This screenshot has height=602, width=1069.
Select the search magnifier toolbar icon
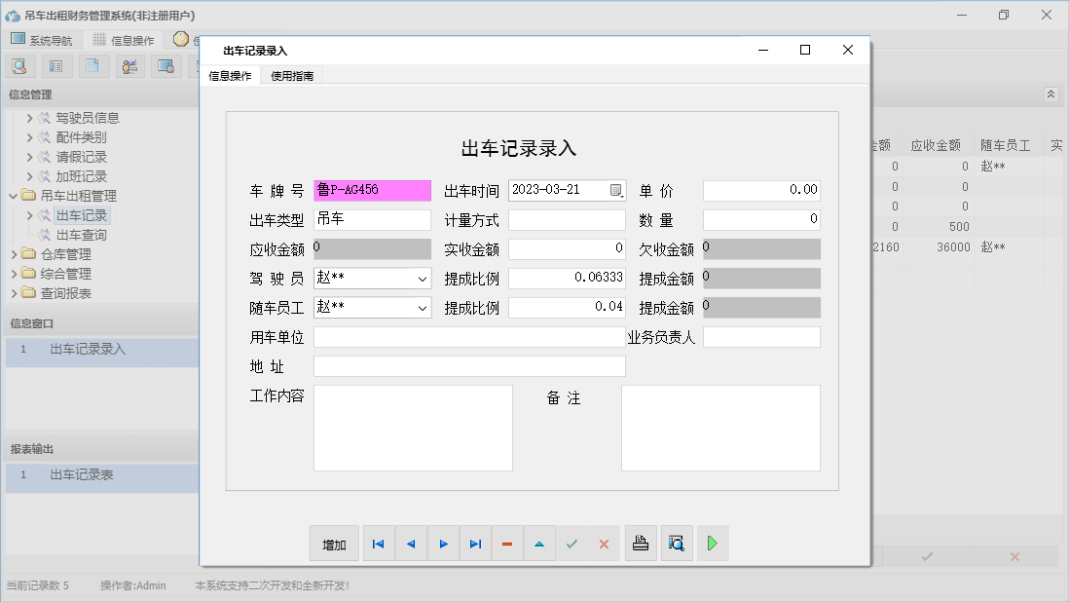coord(19,65)
